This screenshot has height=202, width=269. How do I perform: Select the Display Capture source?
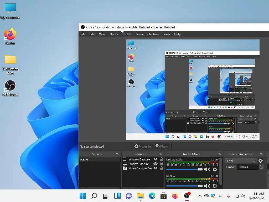click(x=139, y=164)
